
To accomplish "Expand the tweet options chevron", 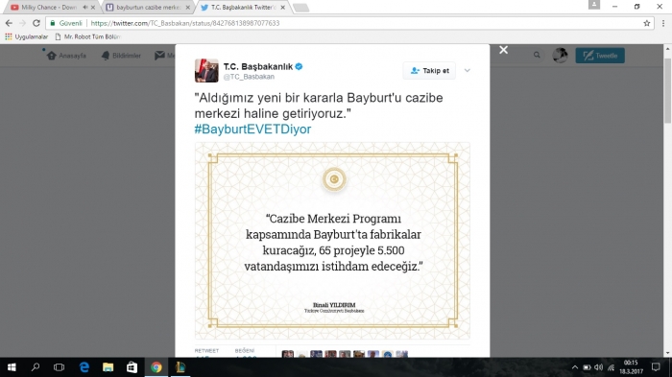I will coord(468,70).
